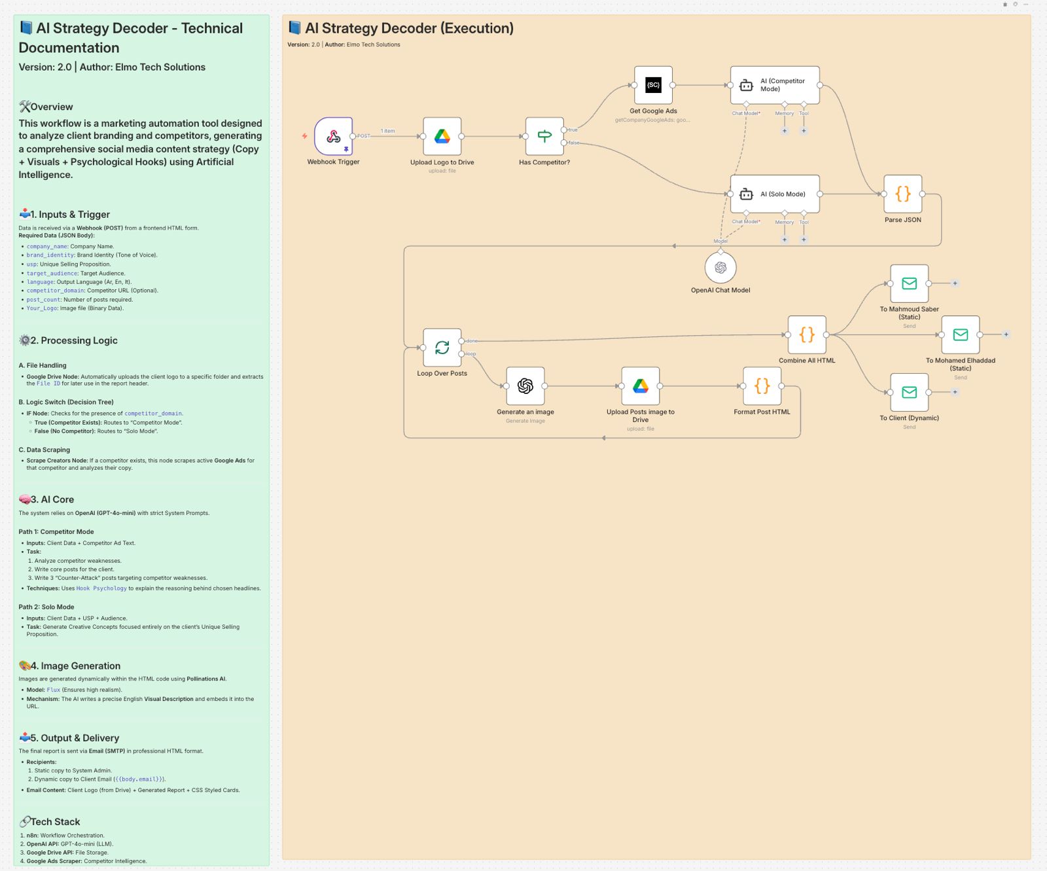Click the '1 item' label on webhook connection
The width and height of the screenshot is (1047, 871).
point(388,131)
